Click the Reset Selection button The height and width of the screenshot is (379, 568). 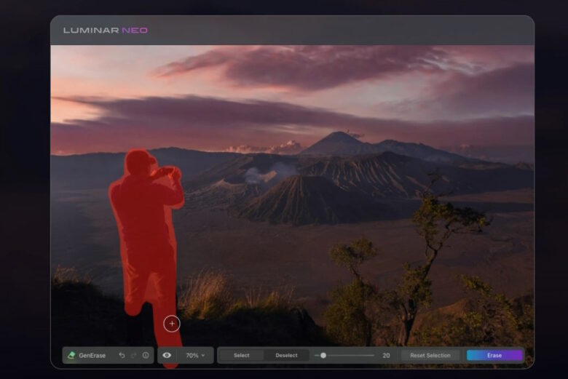coord(430,356)
